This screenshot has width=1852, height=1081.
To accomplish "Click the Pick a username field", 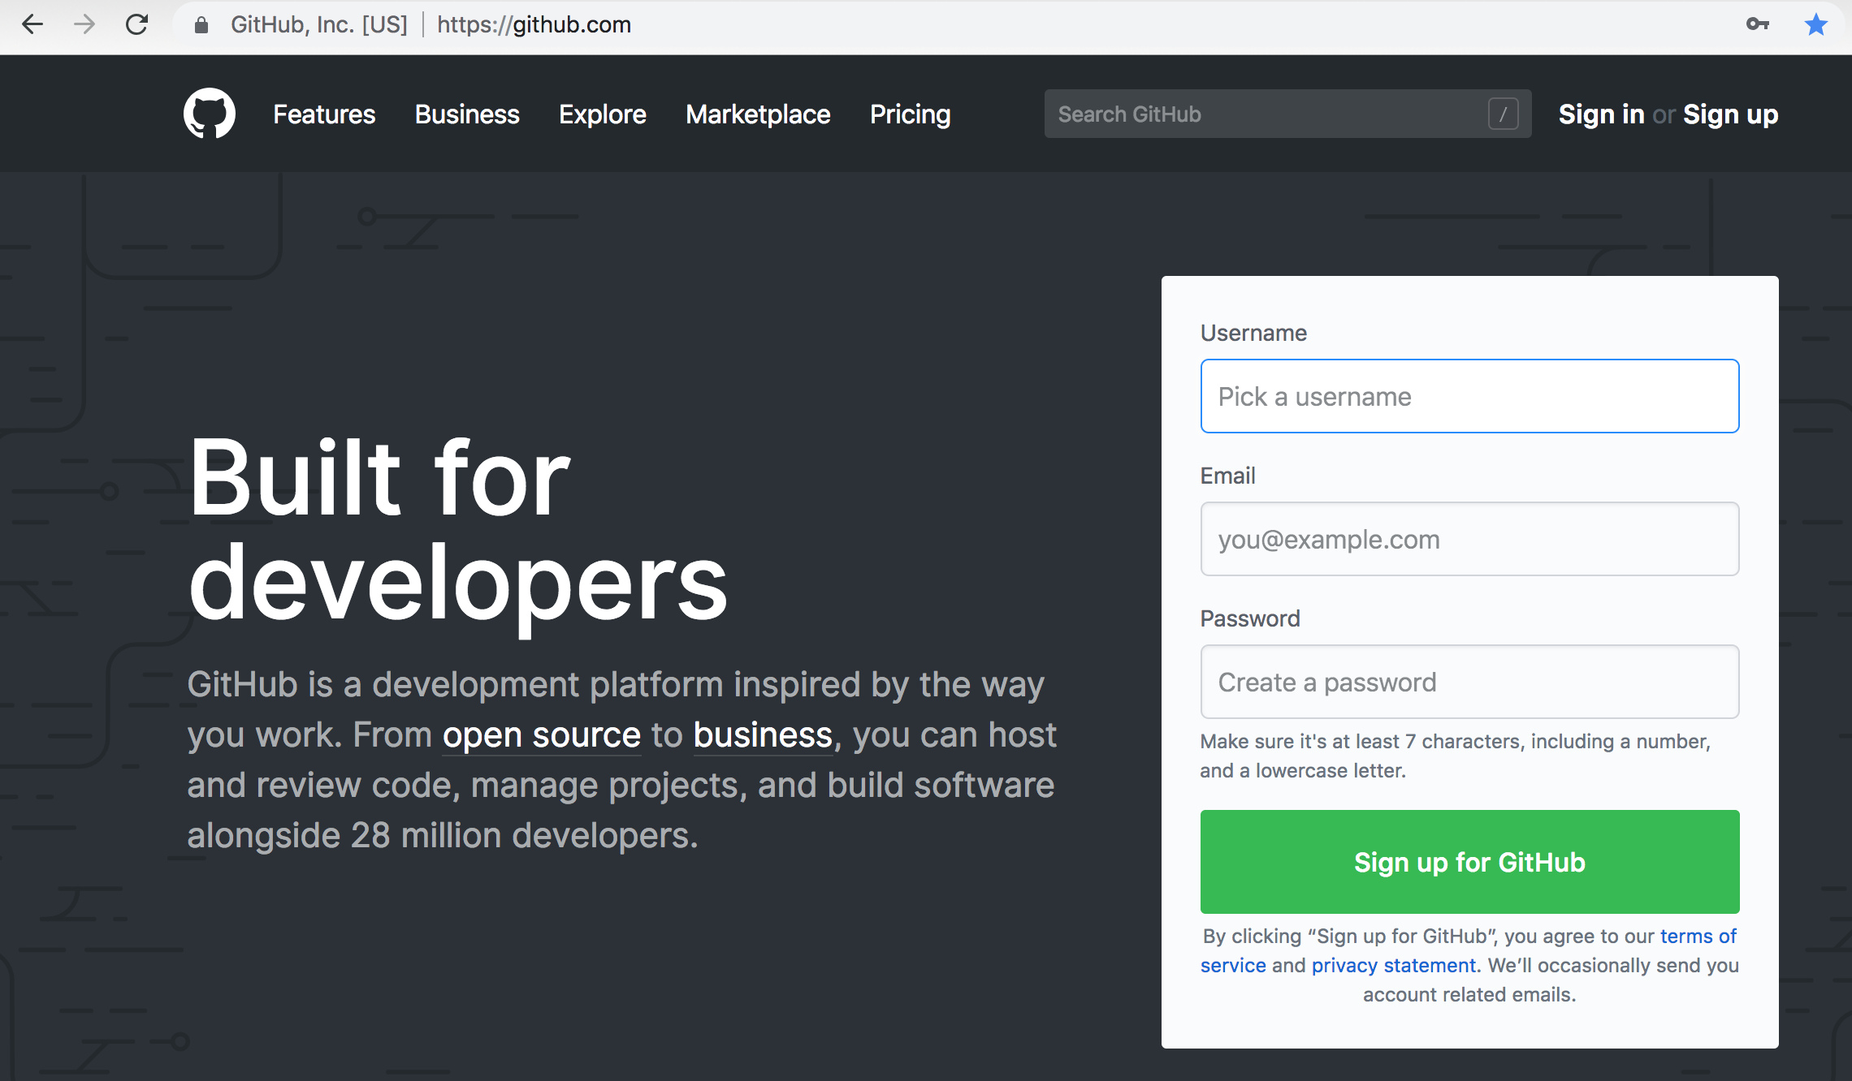I will point(1469,396).
